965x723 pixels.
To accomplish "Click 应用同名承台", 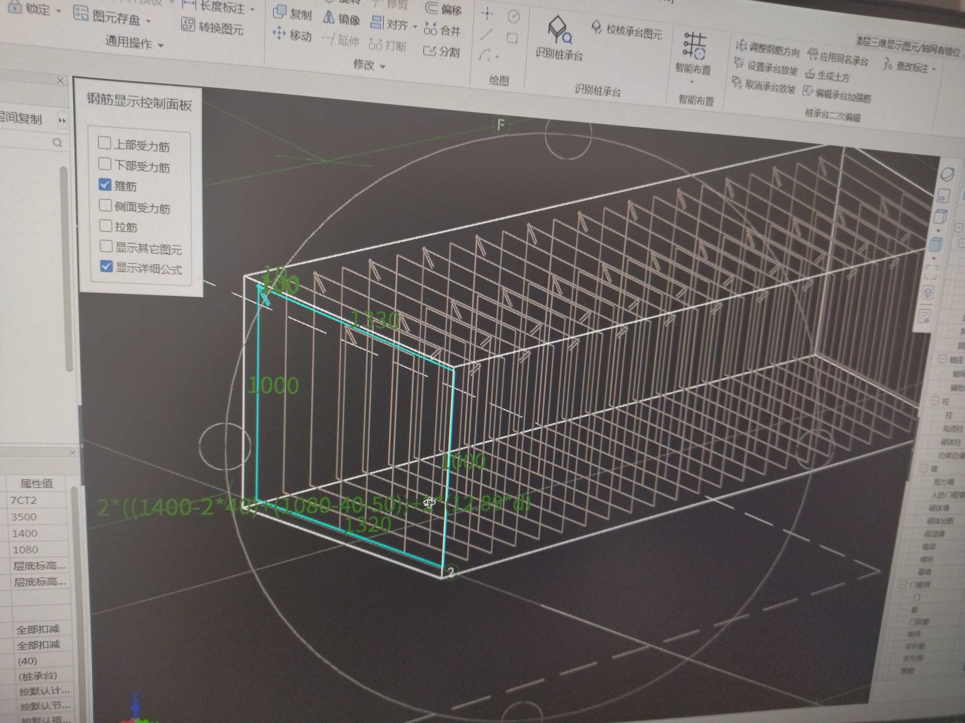I will coord(838,58).
